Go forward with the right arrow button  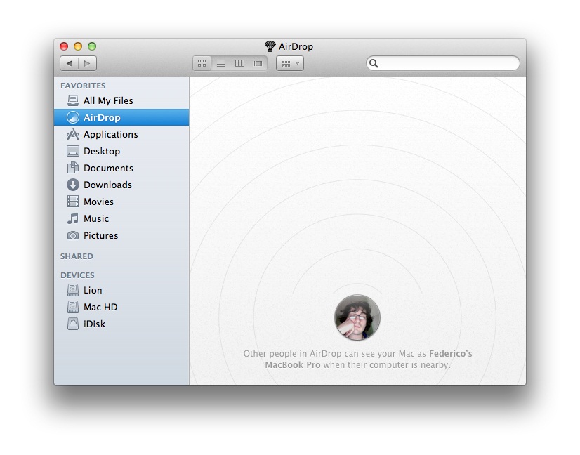pos(87,63)
